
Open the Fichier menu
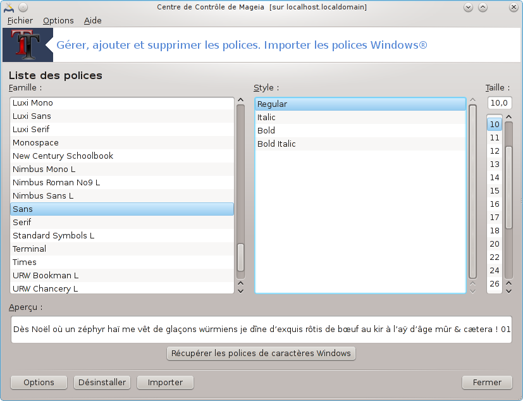(x=20, y=21)
